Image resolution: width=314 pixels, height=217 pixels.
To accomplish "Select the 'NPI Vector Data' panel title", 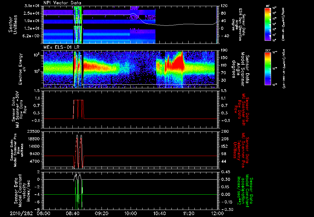I will [x=62, y=3].
